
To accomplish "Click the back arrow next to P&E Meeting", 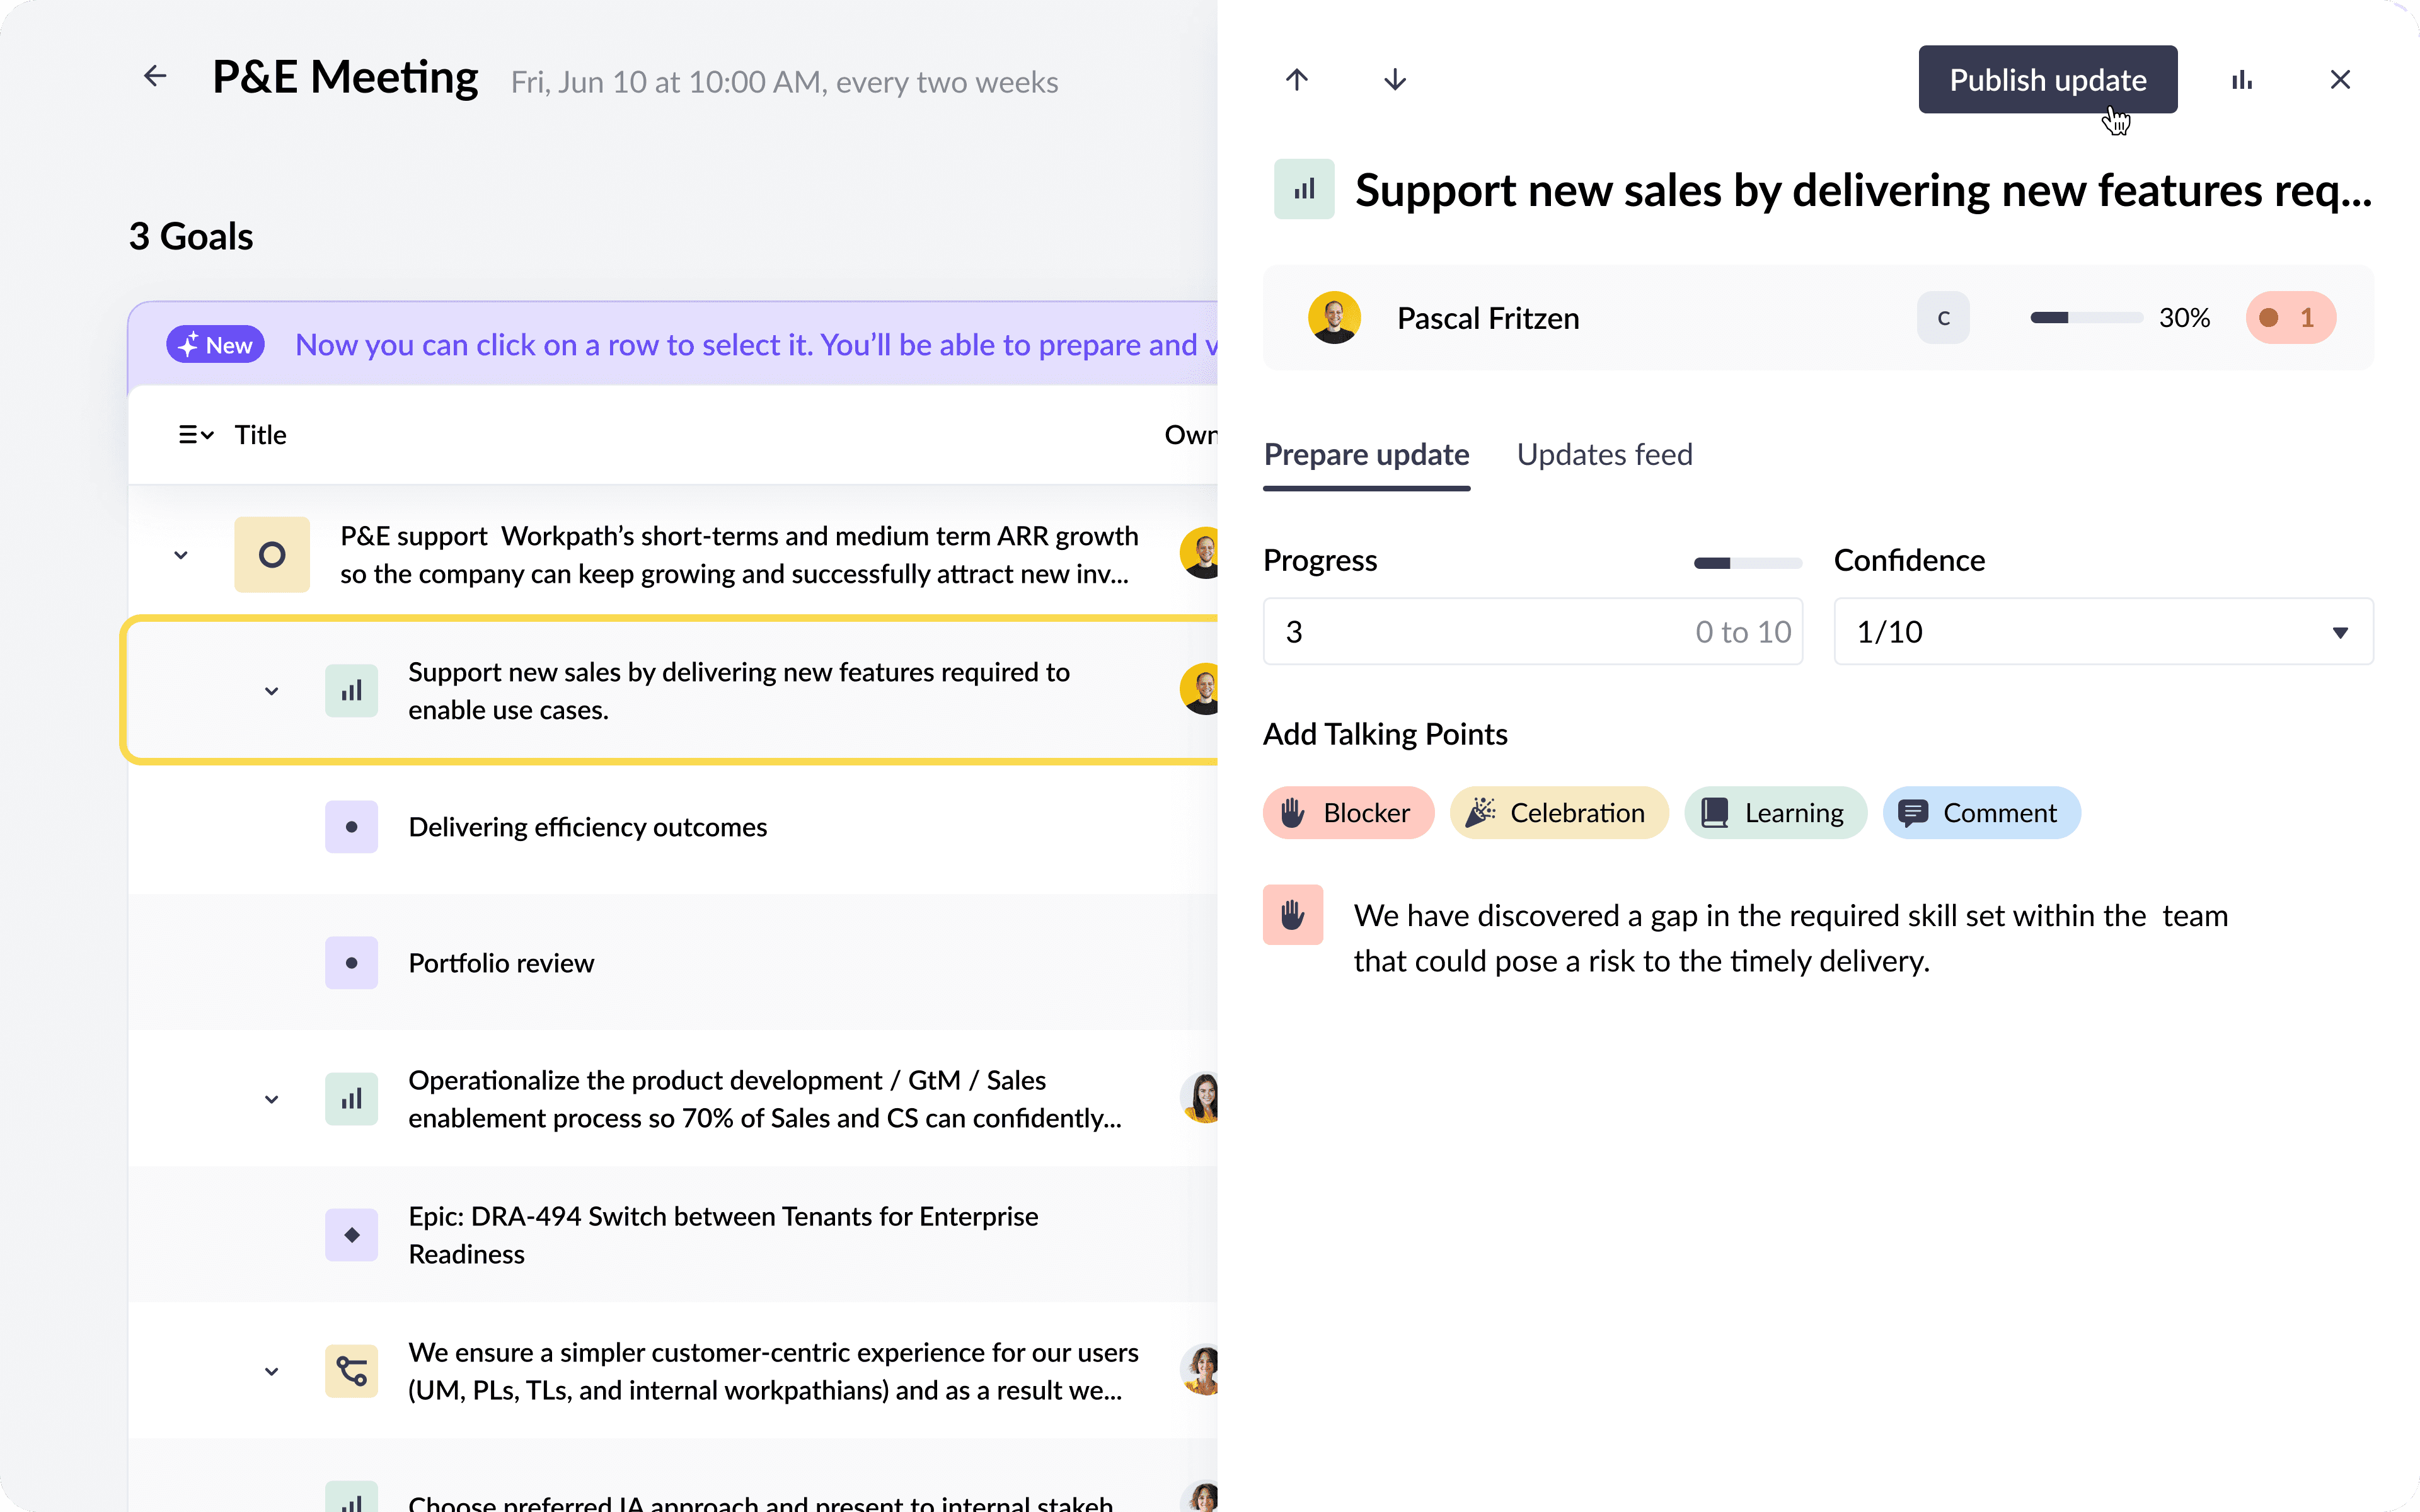I will point(155,76).
